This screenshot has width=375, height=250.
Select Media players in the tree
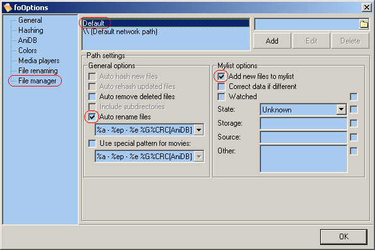tap(39, 61)
